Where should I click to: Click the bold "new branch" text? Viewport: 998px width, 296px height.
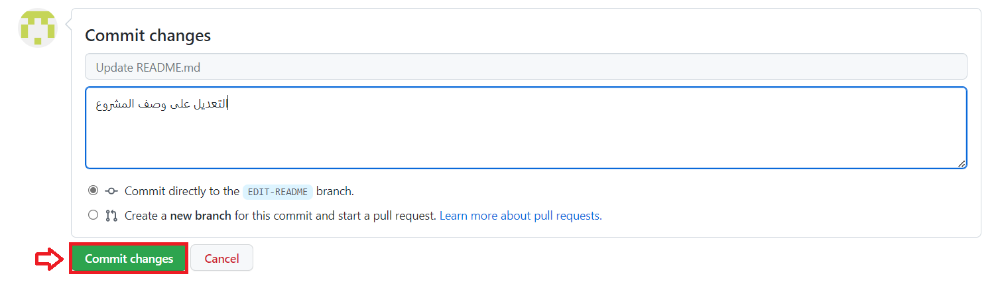point(200,216)
